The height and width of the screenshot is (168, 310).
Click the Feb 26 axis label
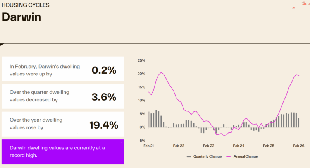tap(299, 146)
